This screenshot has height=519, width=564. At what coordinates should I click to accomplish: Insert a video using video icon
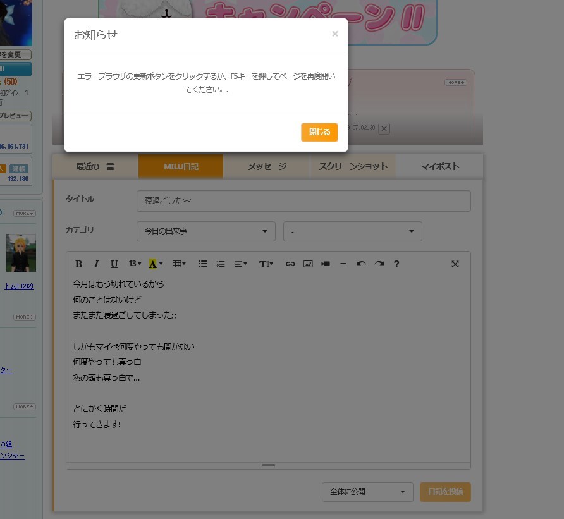tap(326, 264)
